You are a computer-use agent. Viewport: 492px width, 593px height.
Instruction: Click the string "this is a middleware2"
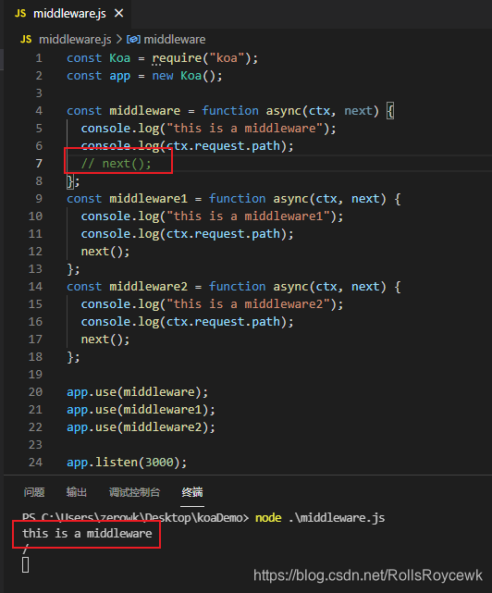(x=249, y=304)
